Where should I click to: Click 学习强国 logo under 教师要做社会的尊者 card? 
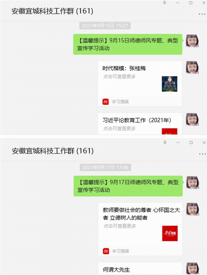pyautogui.click(x=106, y=251)
